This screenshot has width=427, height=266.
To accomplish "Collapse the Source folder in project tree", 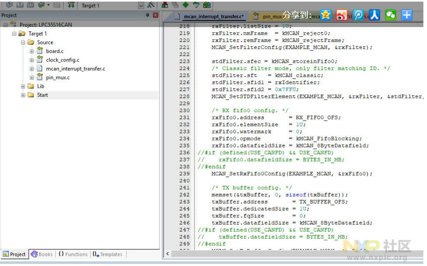I will coord(23,42).
